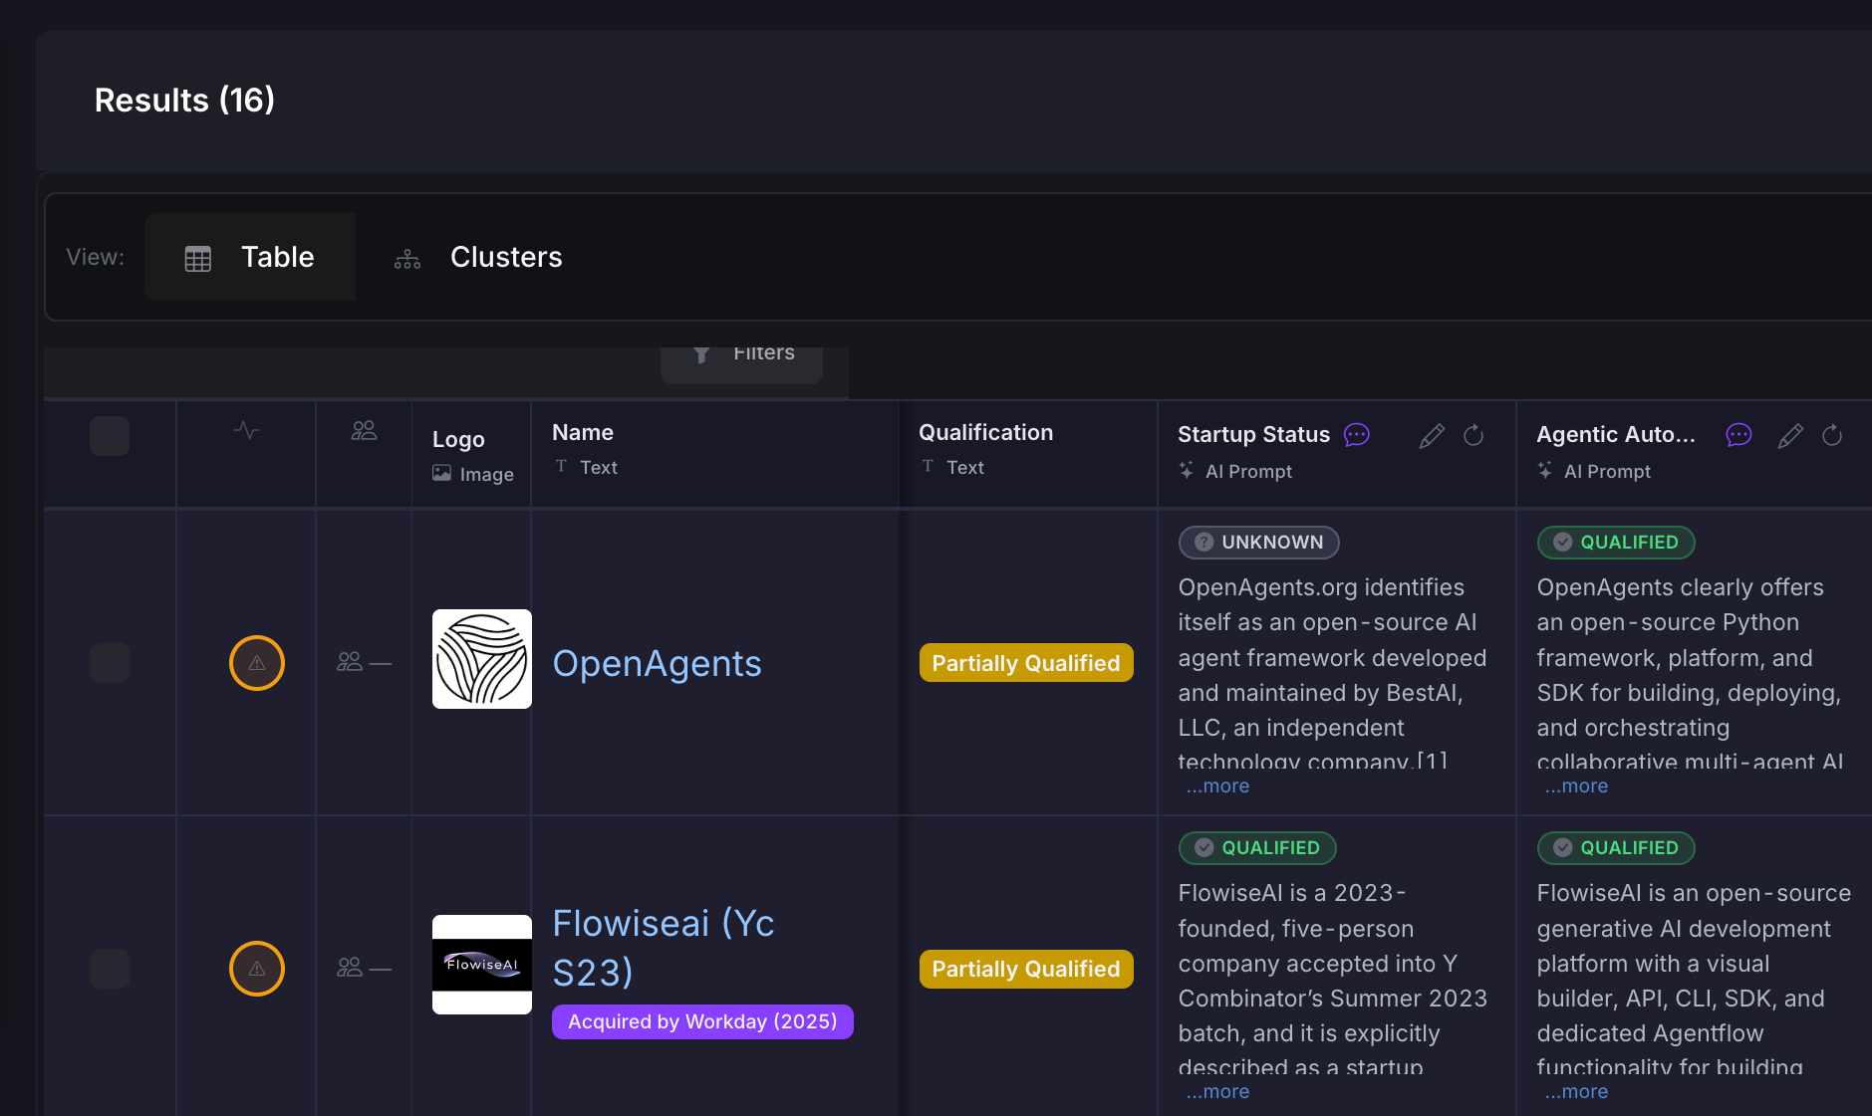Refresh the Agentic Auto... column

(1832, 436)
